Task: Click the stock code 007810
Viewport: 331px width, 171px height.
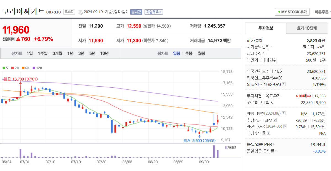Action: pyautogui.click(x=54, y=12)
